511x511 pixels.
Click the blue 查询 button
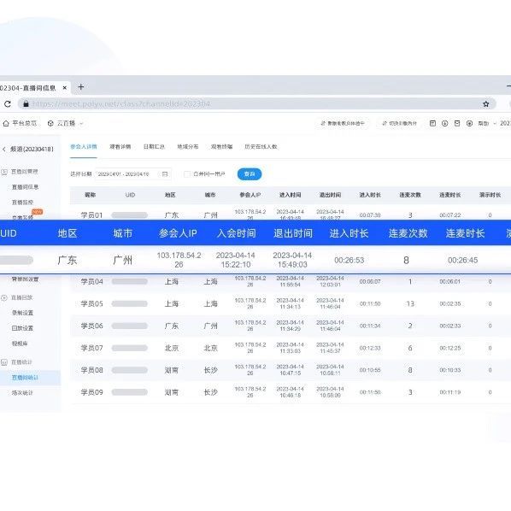250,174
